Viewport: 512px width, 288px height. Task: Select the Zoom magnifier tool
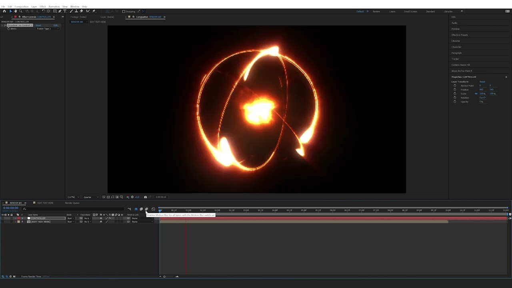[21, 11]
